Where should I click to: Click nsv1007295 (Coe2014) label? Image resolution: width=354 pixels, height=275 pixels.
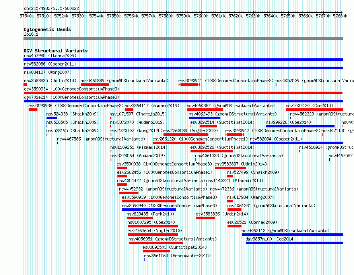click(151, 222)
